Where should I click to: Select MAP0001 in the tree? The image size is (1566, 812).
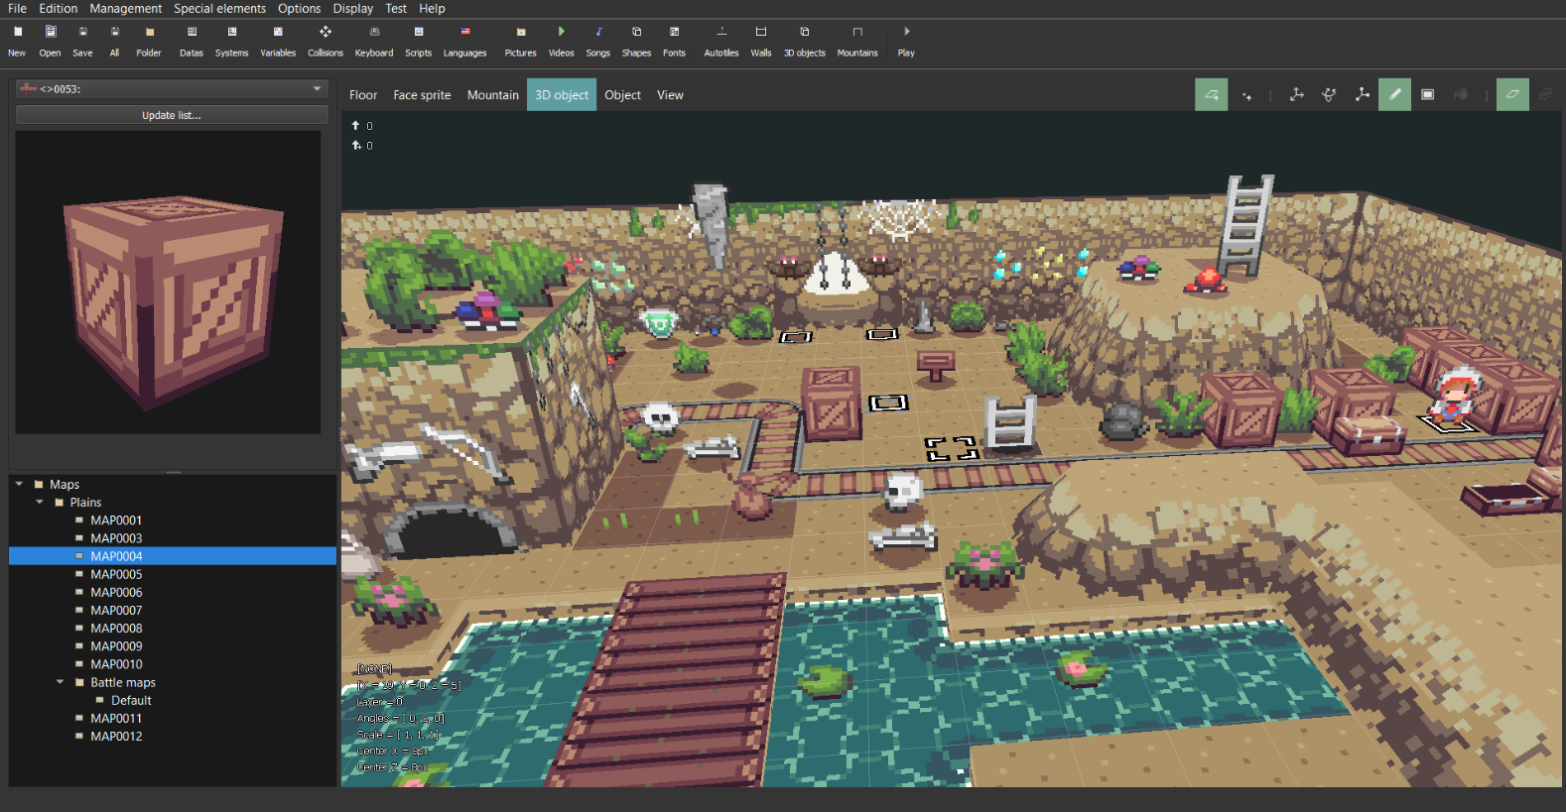pyautogui.click(x=116, y=521)
